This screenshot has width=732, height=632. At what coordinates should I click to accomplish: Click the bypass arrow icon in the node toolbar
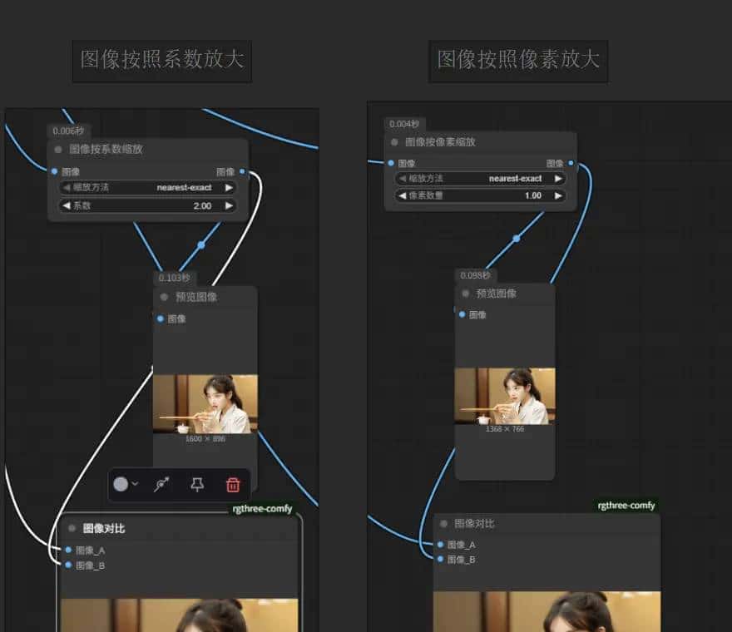[161, 483]
